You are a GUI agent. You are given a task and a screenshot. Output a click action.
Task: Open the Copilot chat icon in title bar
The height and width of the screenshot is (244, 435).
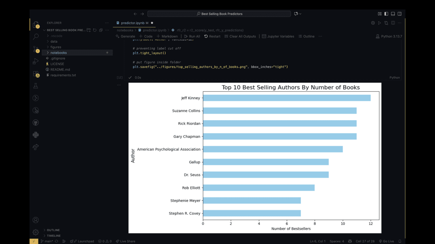296,14
